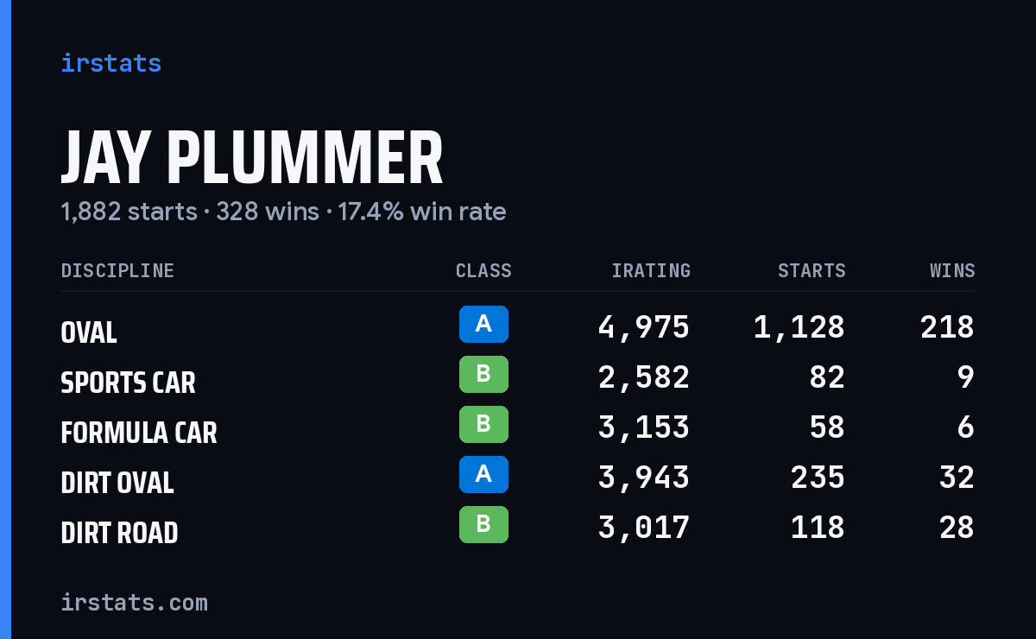The height and width of the screenshot is (639, 1036).
Task: Sort by the DISCIPLINE column header
Action: coord(117,270)
